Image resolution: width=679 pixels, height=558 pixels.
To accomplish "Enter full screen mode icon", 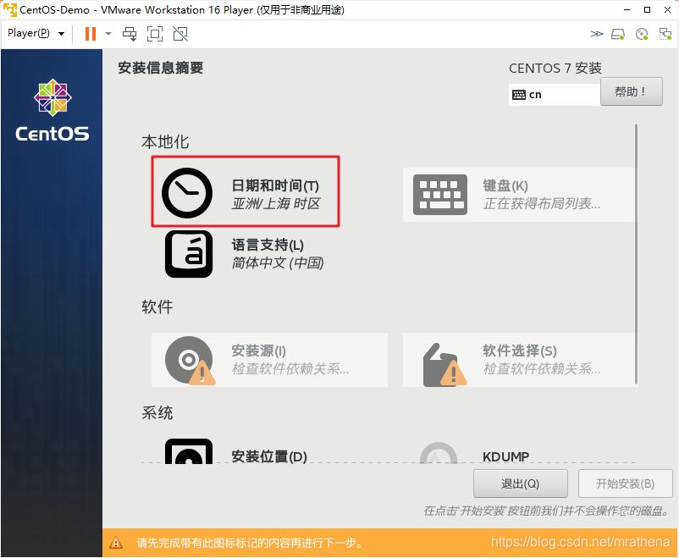I will [x=155, y=34].
